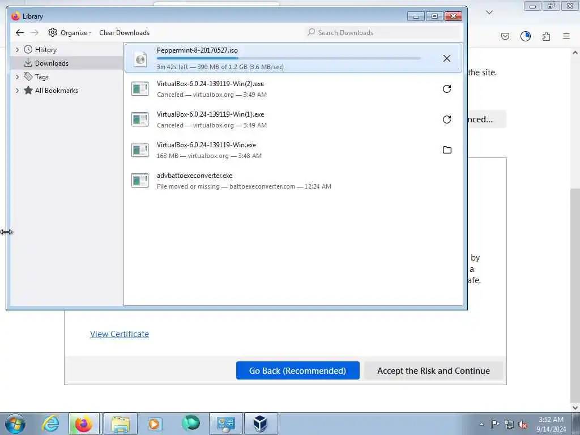Show hidden system tray icons

pos(481,424)
